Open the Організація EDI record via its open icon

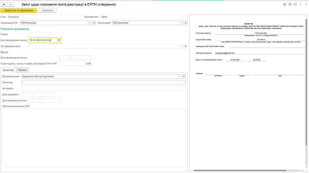[94, 23]
